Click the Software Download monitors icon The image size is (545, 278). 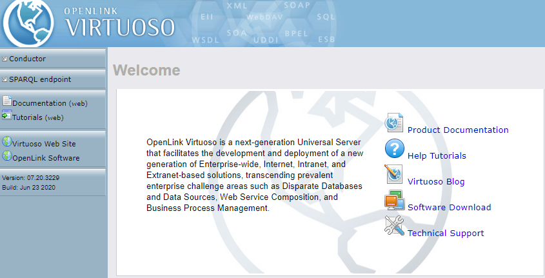[x=395, y=200]
